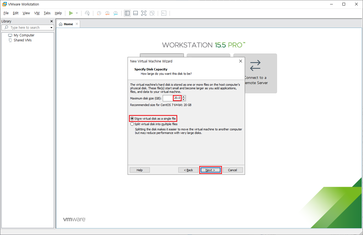The height and width of the screenshot is (235, 363).
Task: Open the power options dropdown arrow
Action: [77, 13]
